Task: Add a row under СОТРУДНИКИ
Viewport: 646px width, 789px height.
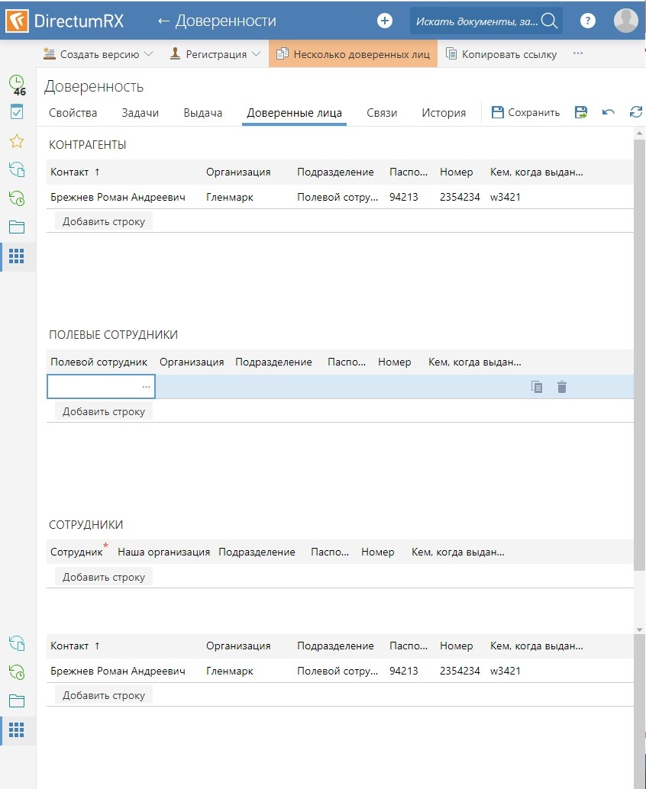Action: tap(104, 577)
